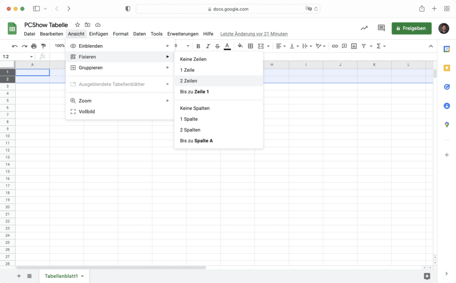Collapse the toolbar with the caret
Viewport: 456px width, 283px height.
pyautogui.click(x=431, y=46)
